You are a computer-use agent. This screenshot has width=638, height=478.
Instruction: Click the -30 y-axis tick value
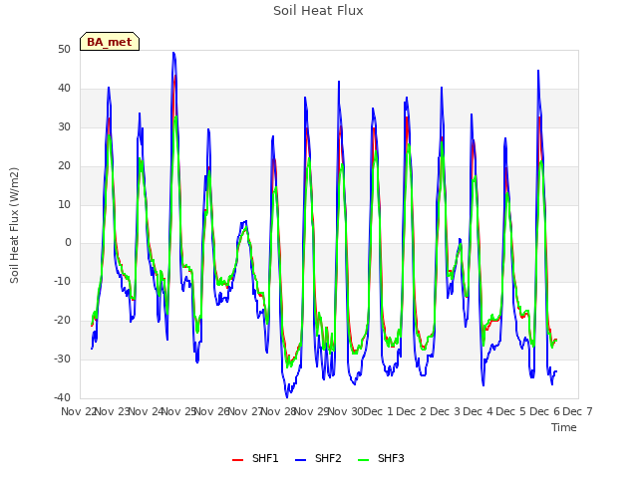tap(63, 358)
